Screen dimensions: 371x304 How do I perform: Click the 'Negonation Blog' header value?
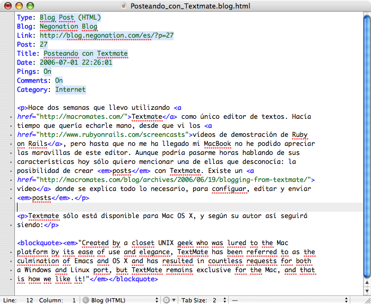pyautogui.click(x=68, y=27)
